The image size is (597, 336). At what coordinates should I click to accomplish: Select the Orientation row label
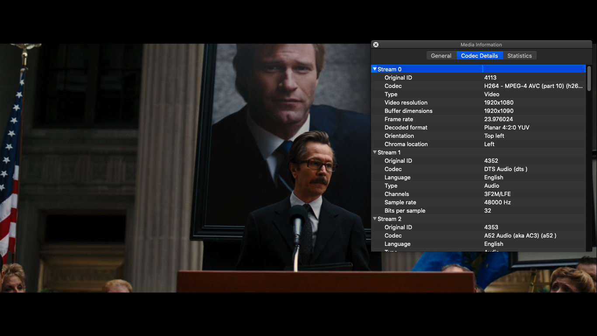click(x=399, y=136)
